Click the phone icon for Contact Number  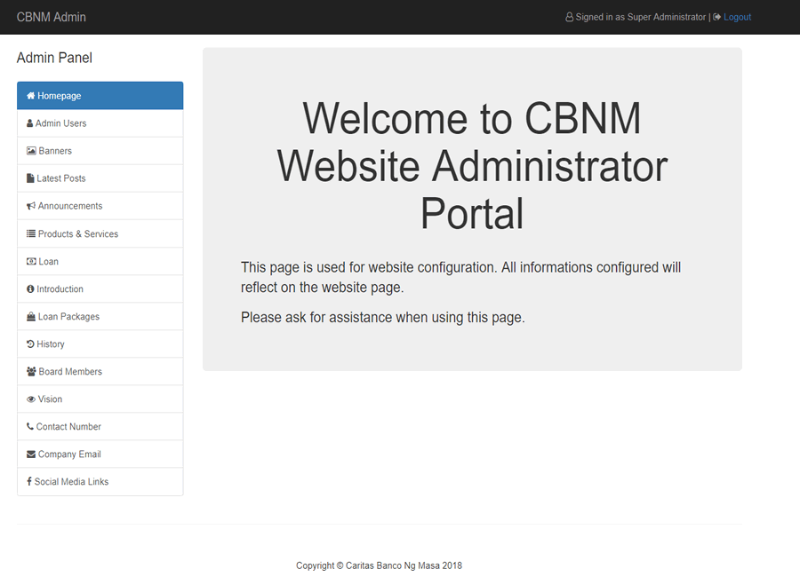tap(30, 427)
